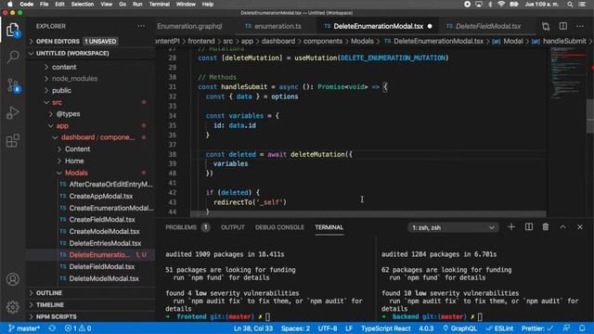Click GraphQL status bar item
The width and height of the screenshot is (594, 334).
pos(460,328)
